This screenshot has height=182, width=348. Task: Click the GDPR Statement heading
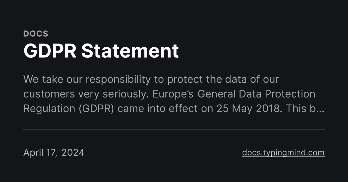pos(101,51)
